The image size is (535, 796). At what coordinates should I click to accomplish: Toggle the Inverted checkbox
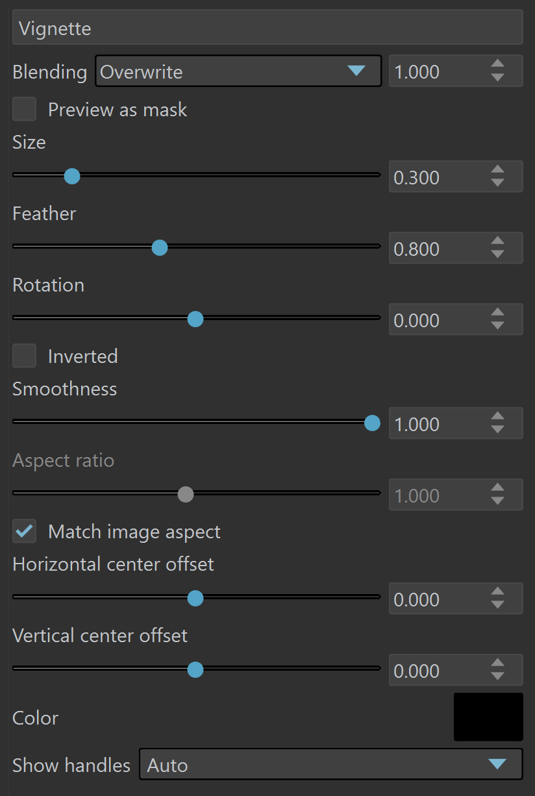coord(25,356)
